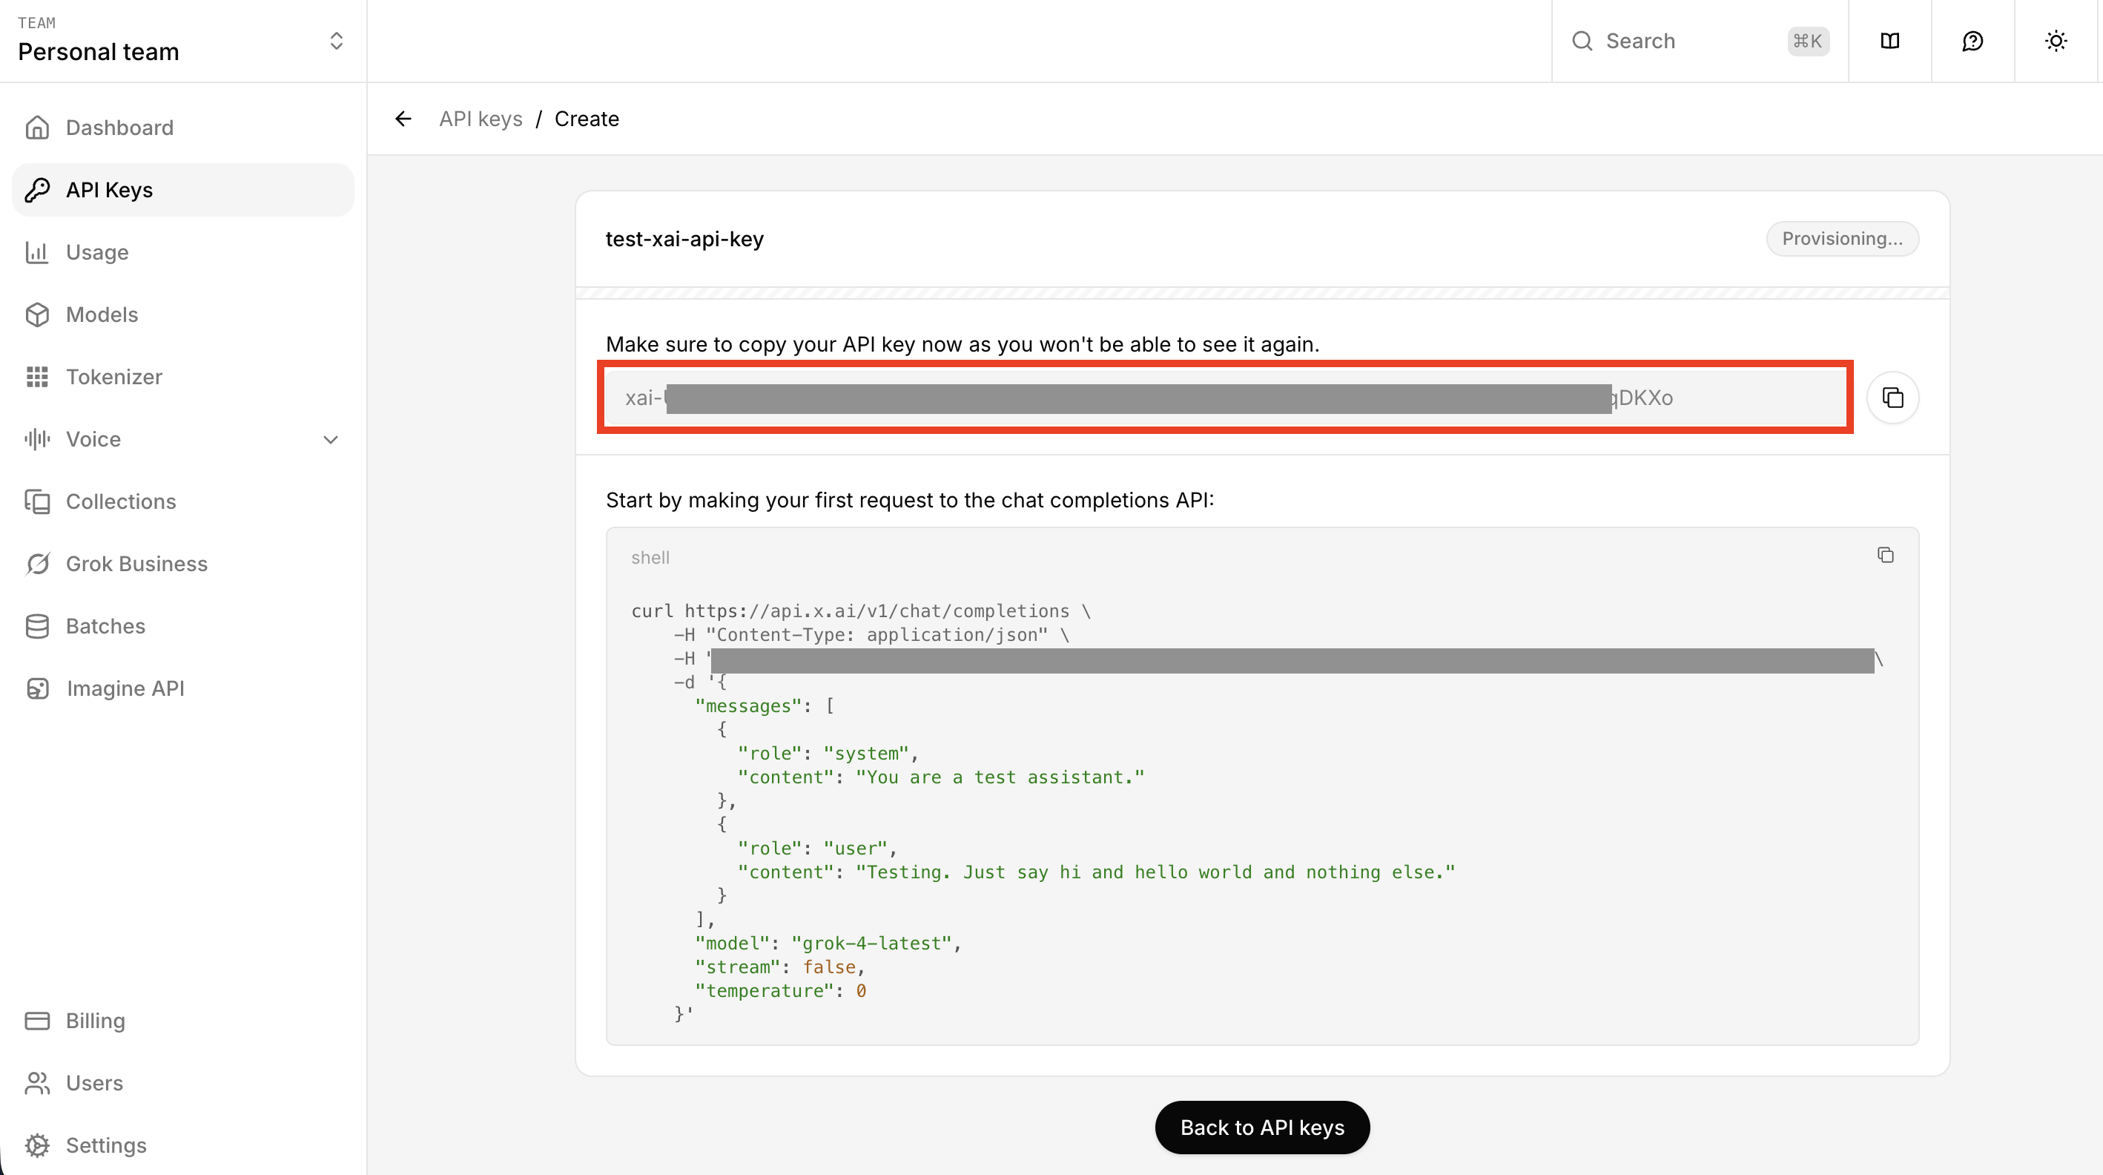This screenshot has width=2103, height=1175.
Task: Click the Search field
Action: tap(1690, 41)
